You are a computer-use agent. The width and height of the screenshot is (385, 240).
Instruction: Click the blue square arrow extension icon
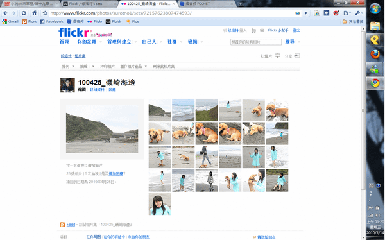coord(327,13)
